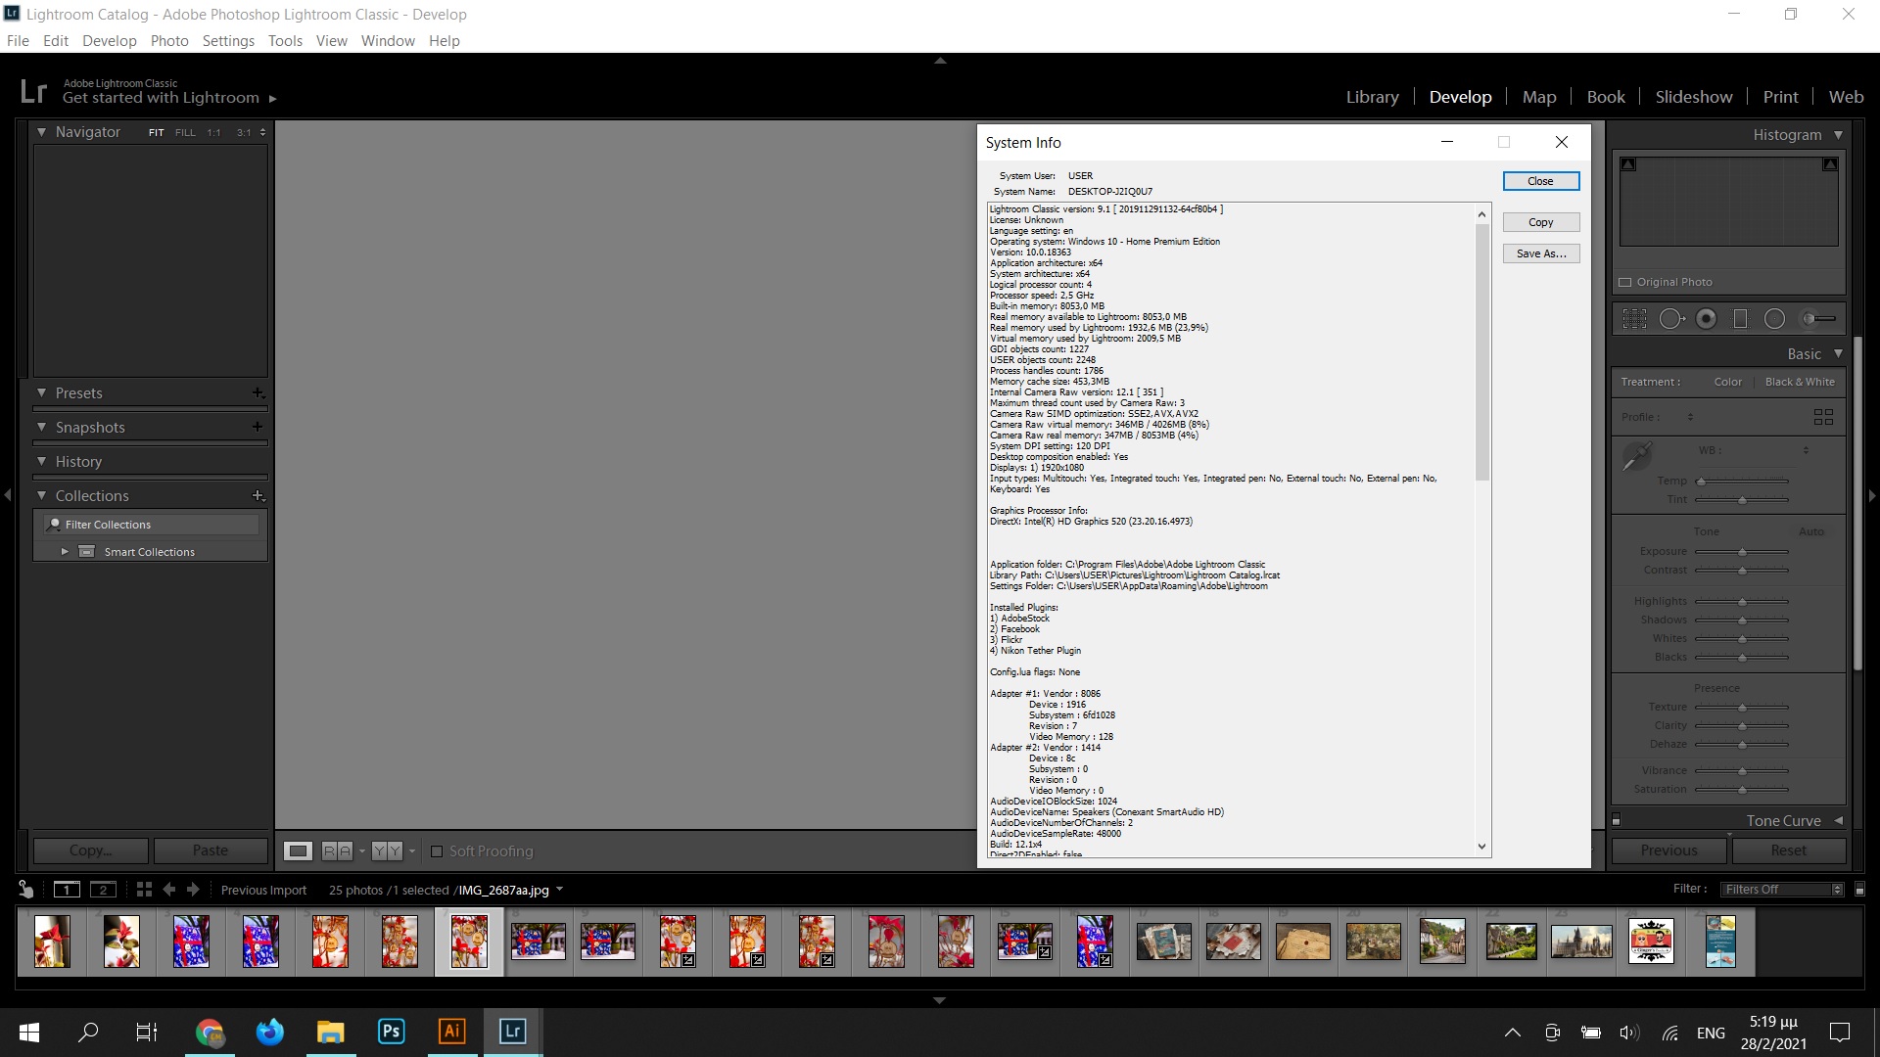Switch to the Library module
Viewport: 1880px width, 1057px height.
click(1372, 97)
